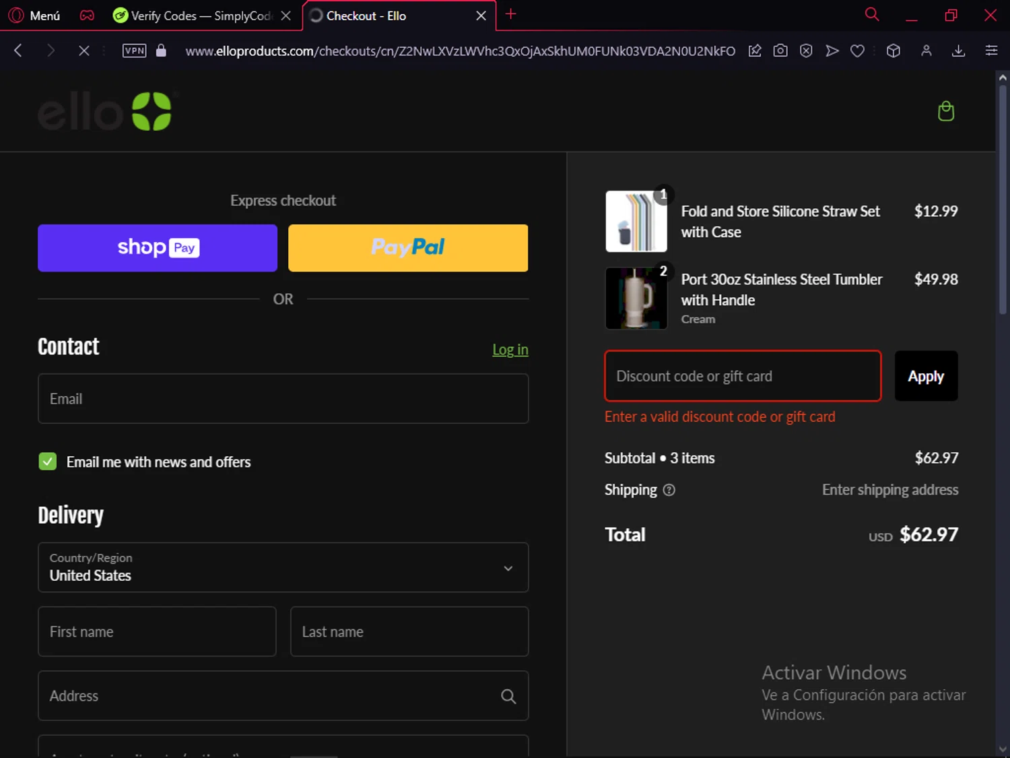Pay with PayPal button

408,248
